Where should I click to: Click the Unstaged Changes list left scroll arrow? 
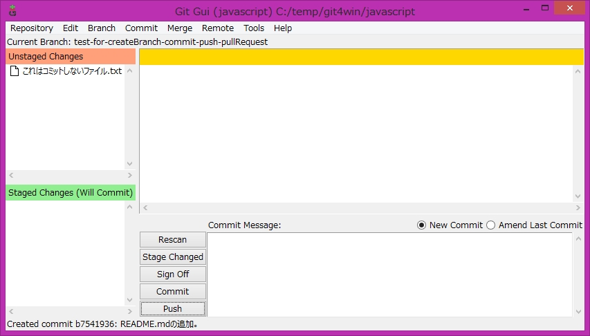click(11, 176)
